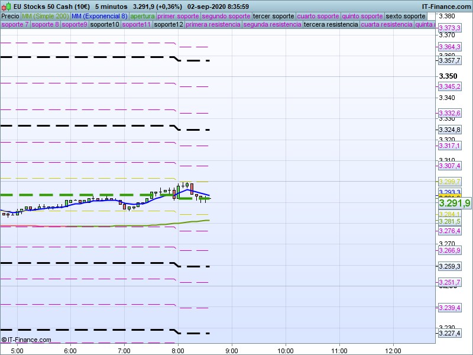Click the 3.345,2 price level tag
The height and width of the screenshot is (355, 473).
tap(449, 86)
